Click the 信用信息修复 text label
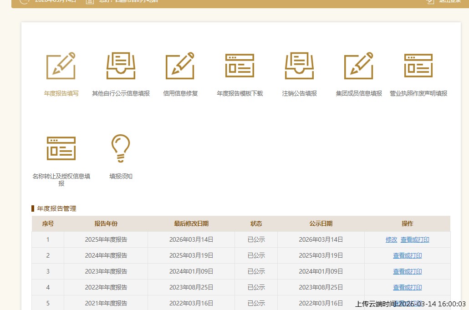This screenshot has height=310, width=469. coord(180,94)
